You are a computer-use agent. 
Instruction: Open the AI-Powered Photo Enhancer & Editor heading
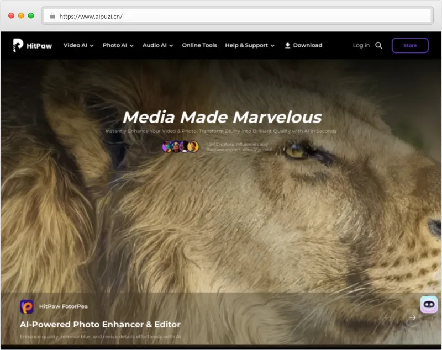[100, 324]
